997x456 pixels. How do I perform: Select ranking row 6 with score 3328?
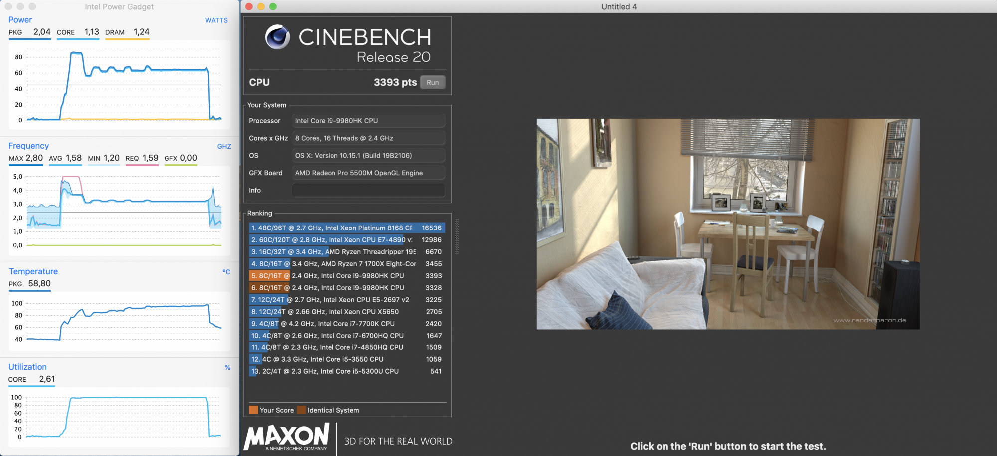(347, 288)
